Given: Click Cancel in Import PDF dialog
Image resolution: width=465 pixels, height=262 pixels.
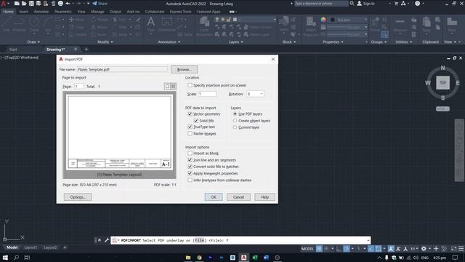Looking at the screenshot, I should 238,197.
